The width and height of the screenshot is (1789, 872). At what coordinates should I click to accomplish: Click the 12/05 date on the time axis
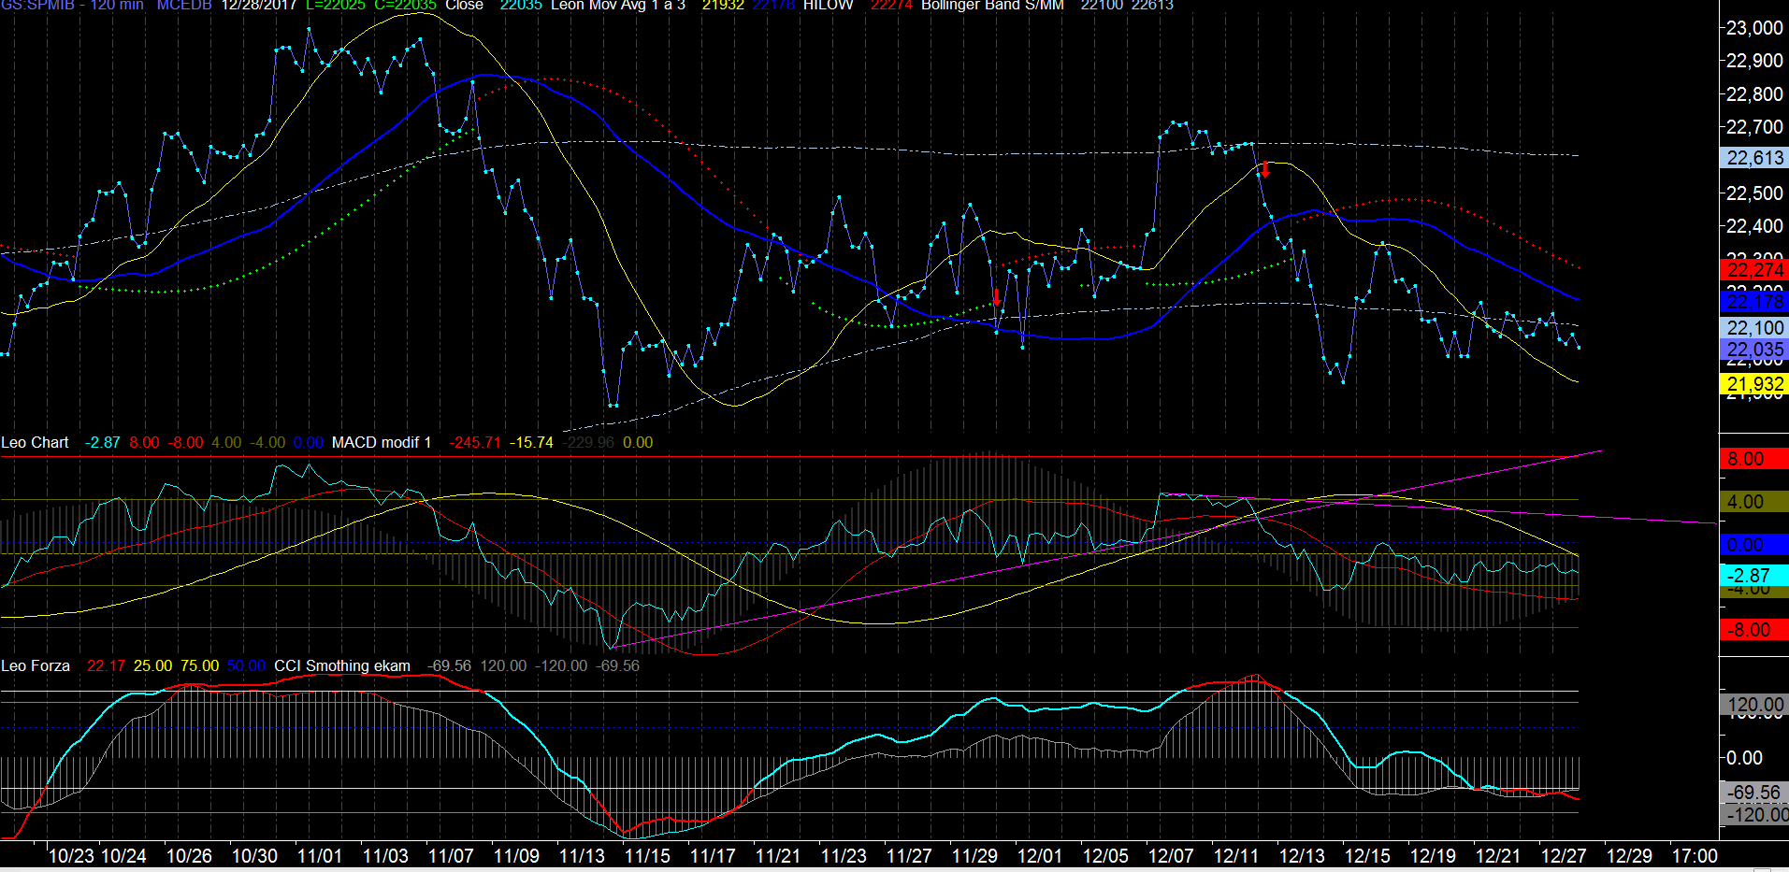pos(1105,855)
